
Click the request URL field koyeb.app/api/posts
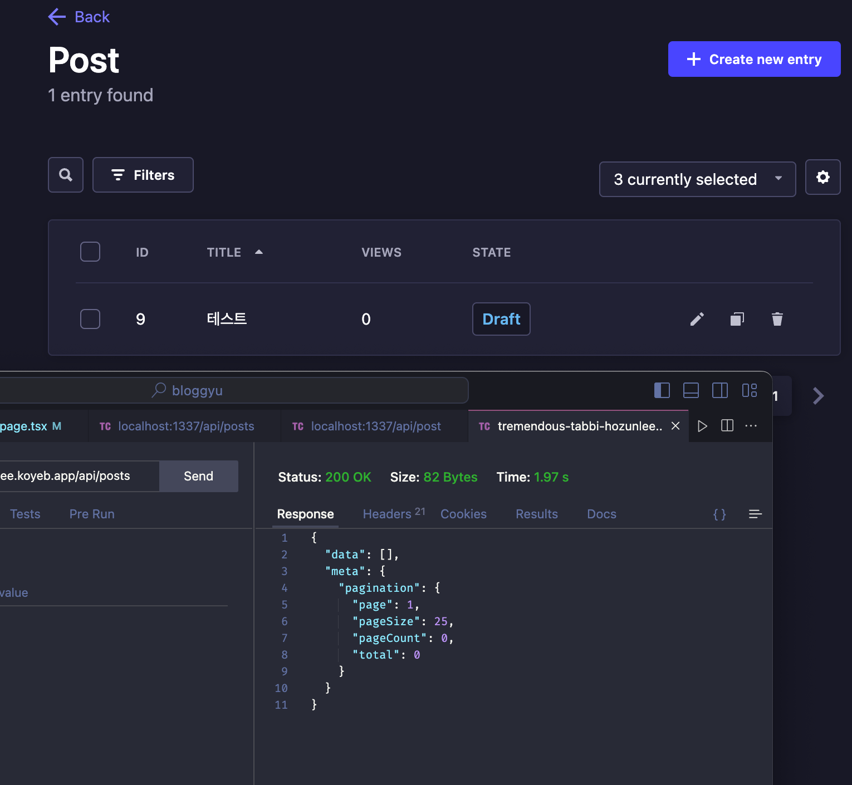80,476
